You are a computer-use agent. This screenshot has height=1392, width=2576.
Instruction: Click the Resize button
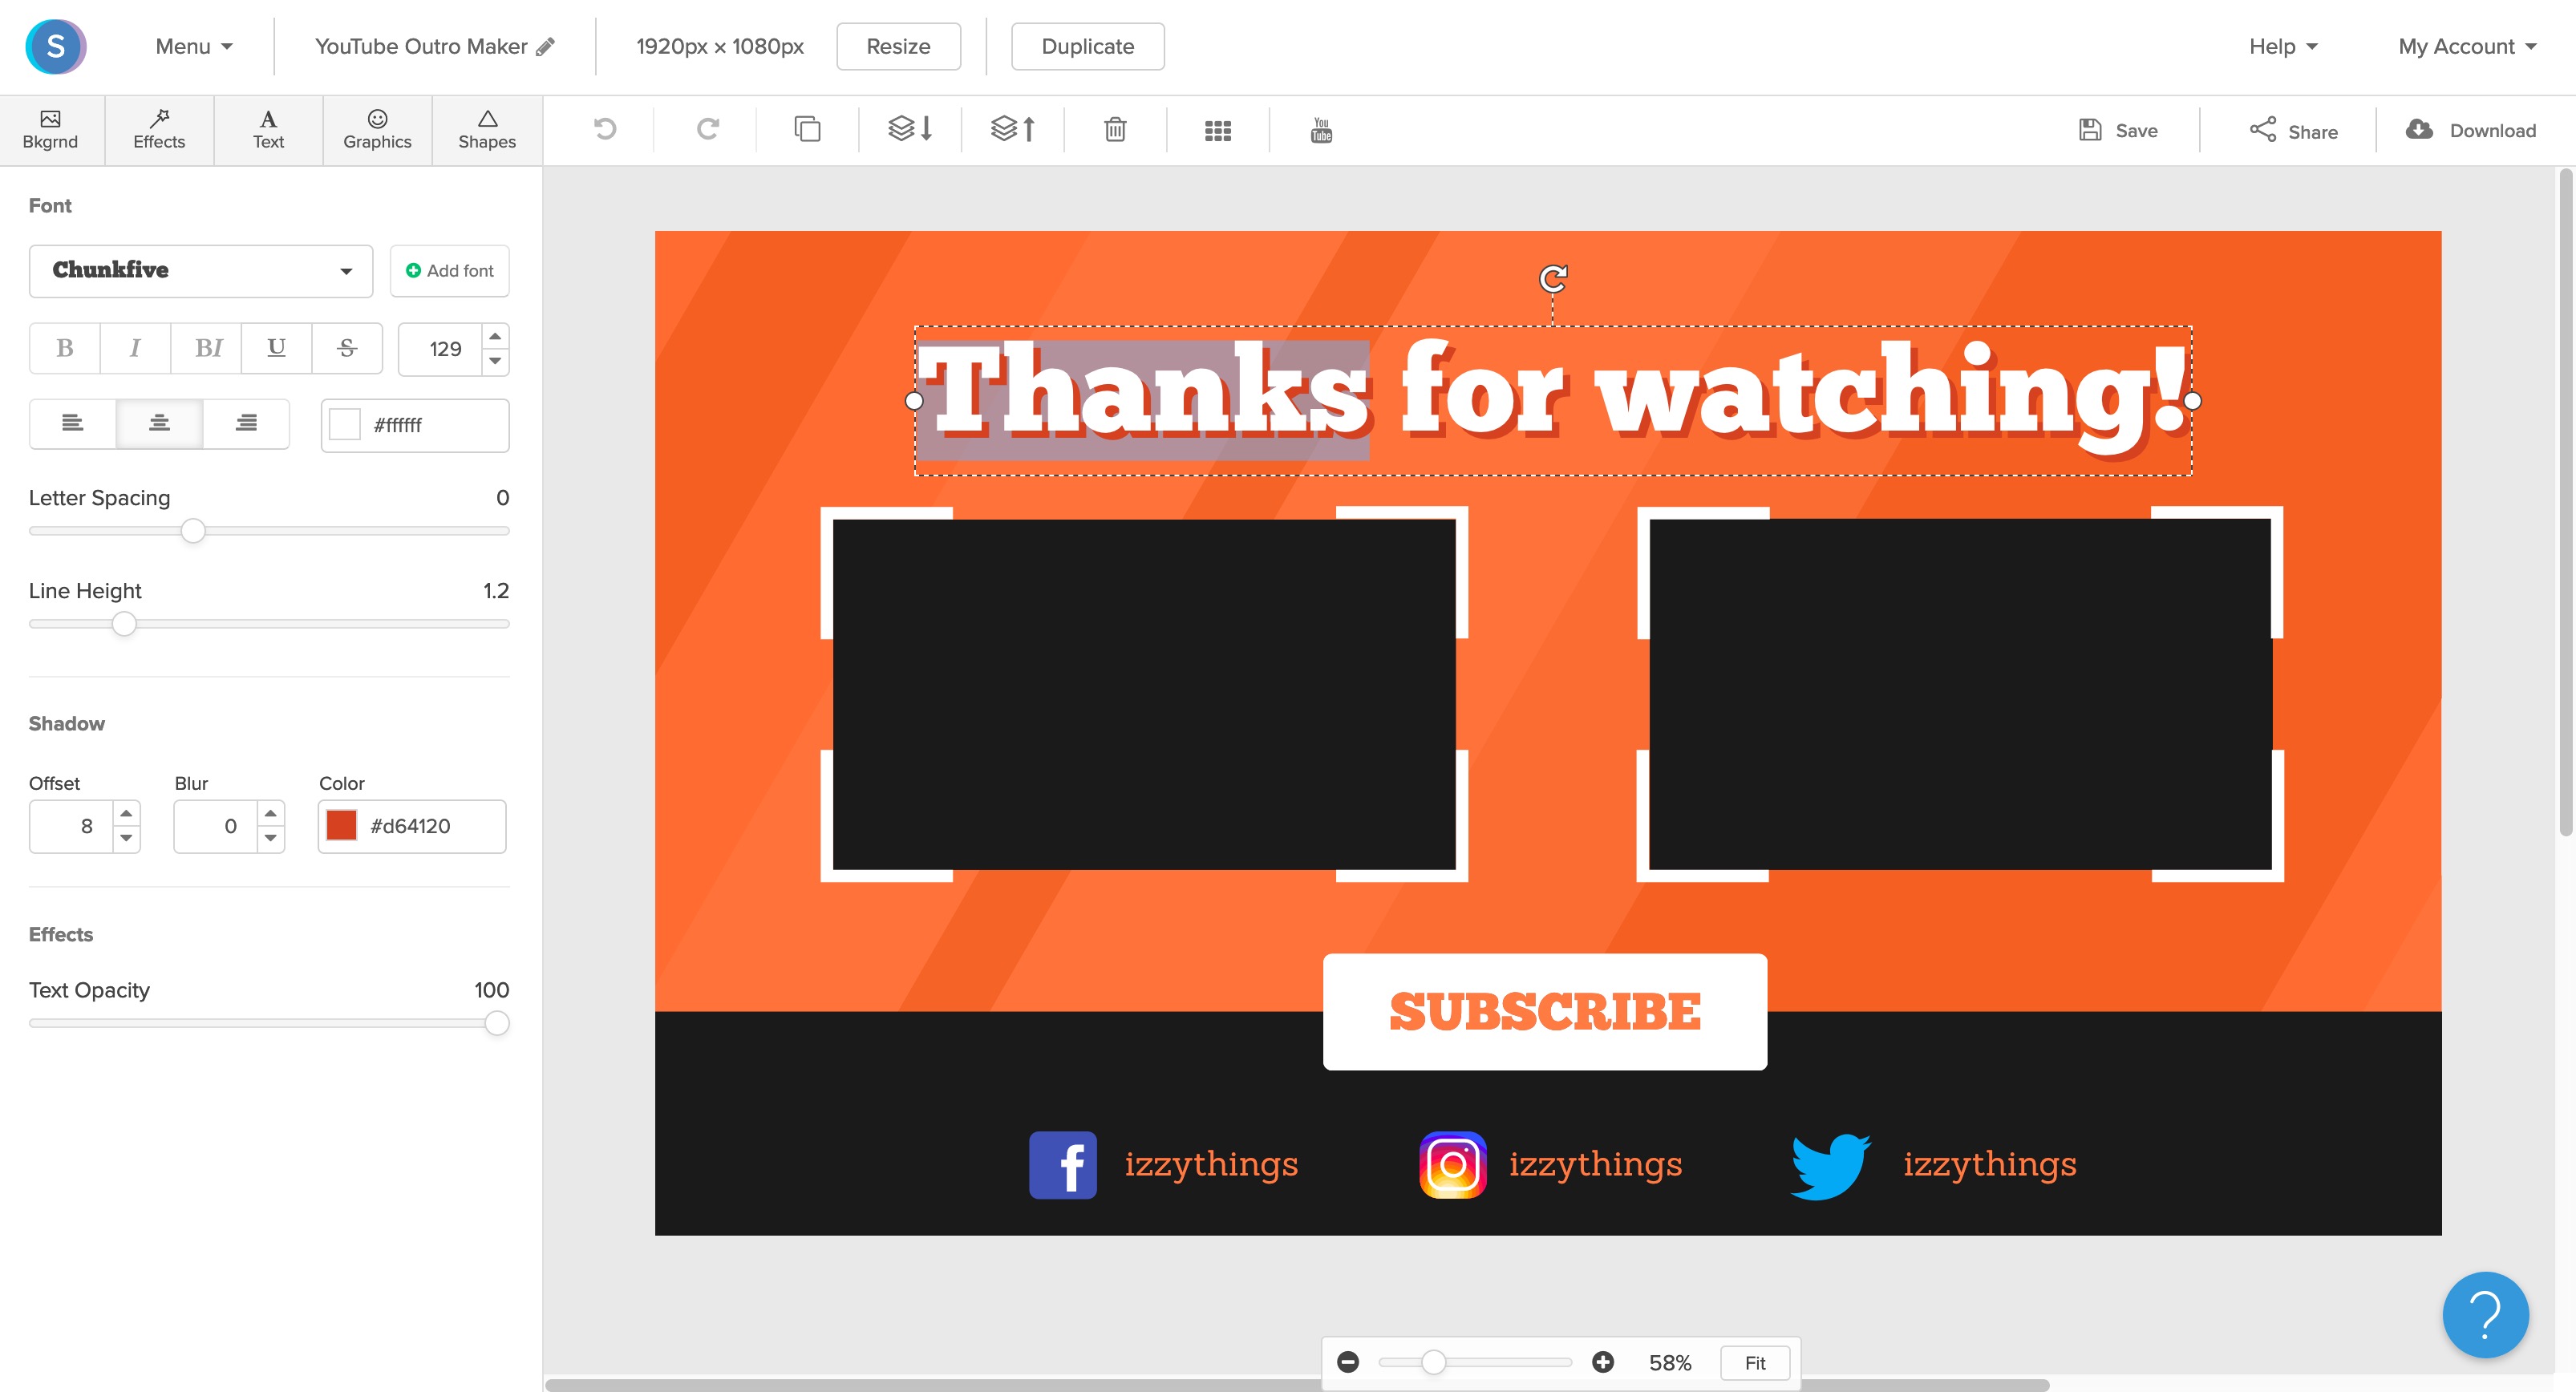point(898,46)
